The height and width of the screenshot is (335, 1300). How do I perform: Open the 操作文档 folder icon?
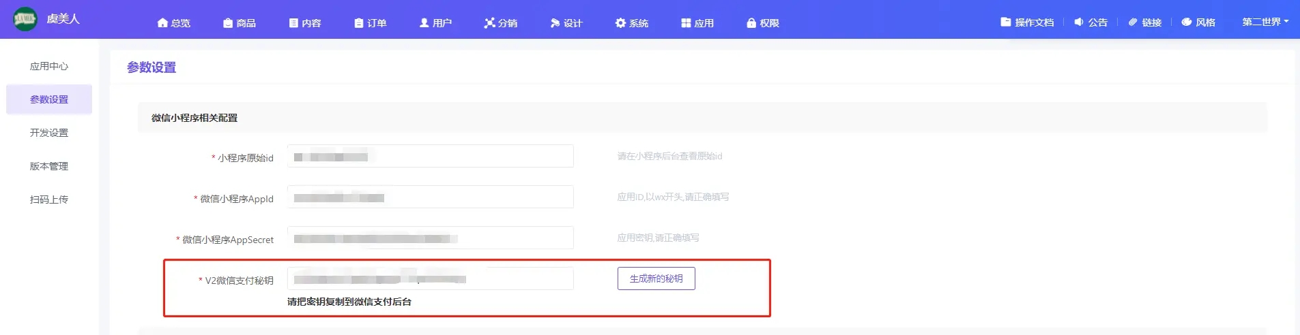[1006, 22]
